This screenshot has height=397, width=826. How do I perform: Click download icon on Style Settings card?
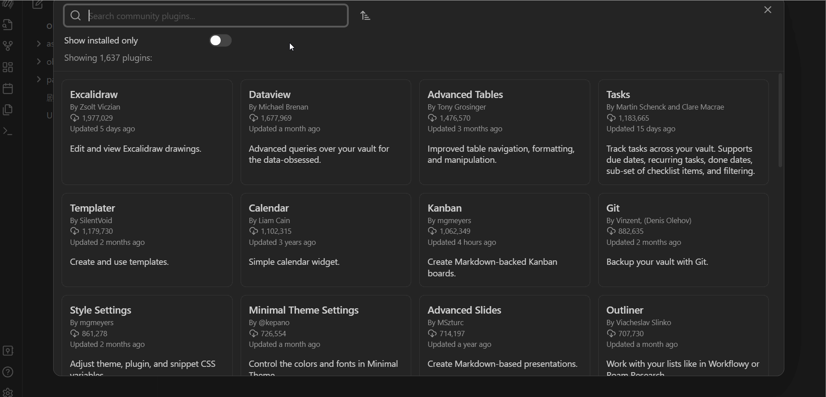pyautogui.click(x=74, y=334)
